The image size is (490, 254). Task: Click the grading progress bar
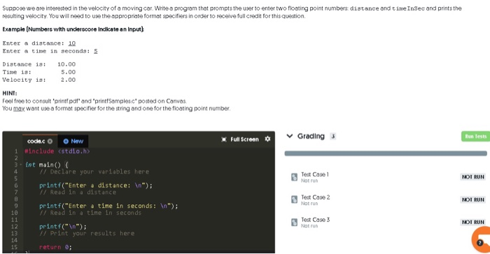pos(386,153)
